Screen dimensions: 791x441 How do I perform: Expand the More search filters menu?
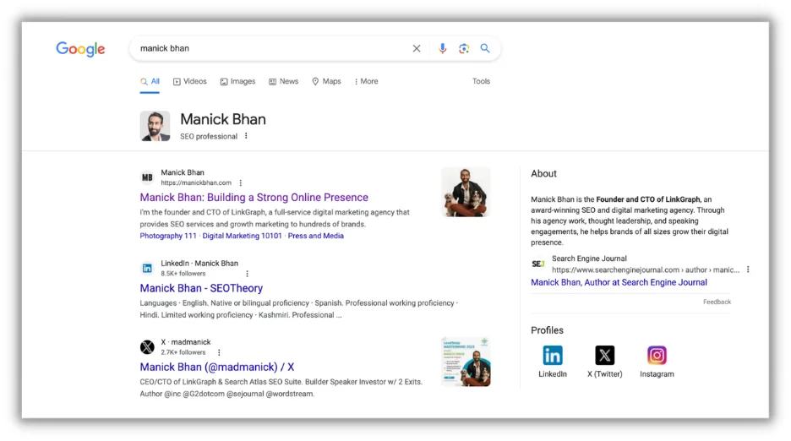pos(366,81)
